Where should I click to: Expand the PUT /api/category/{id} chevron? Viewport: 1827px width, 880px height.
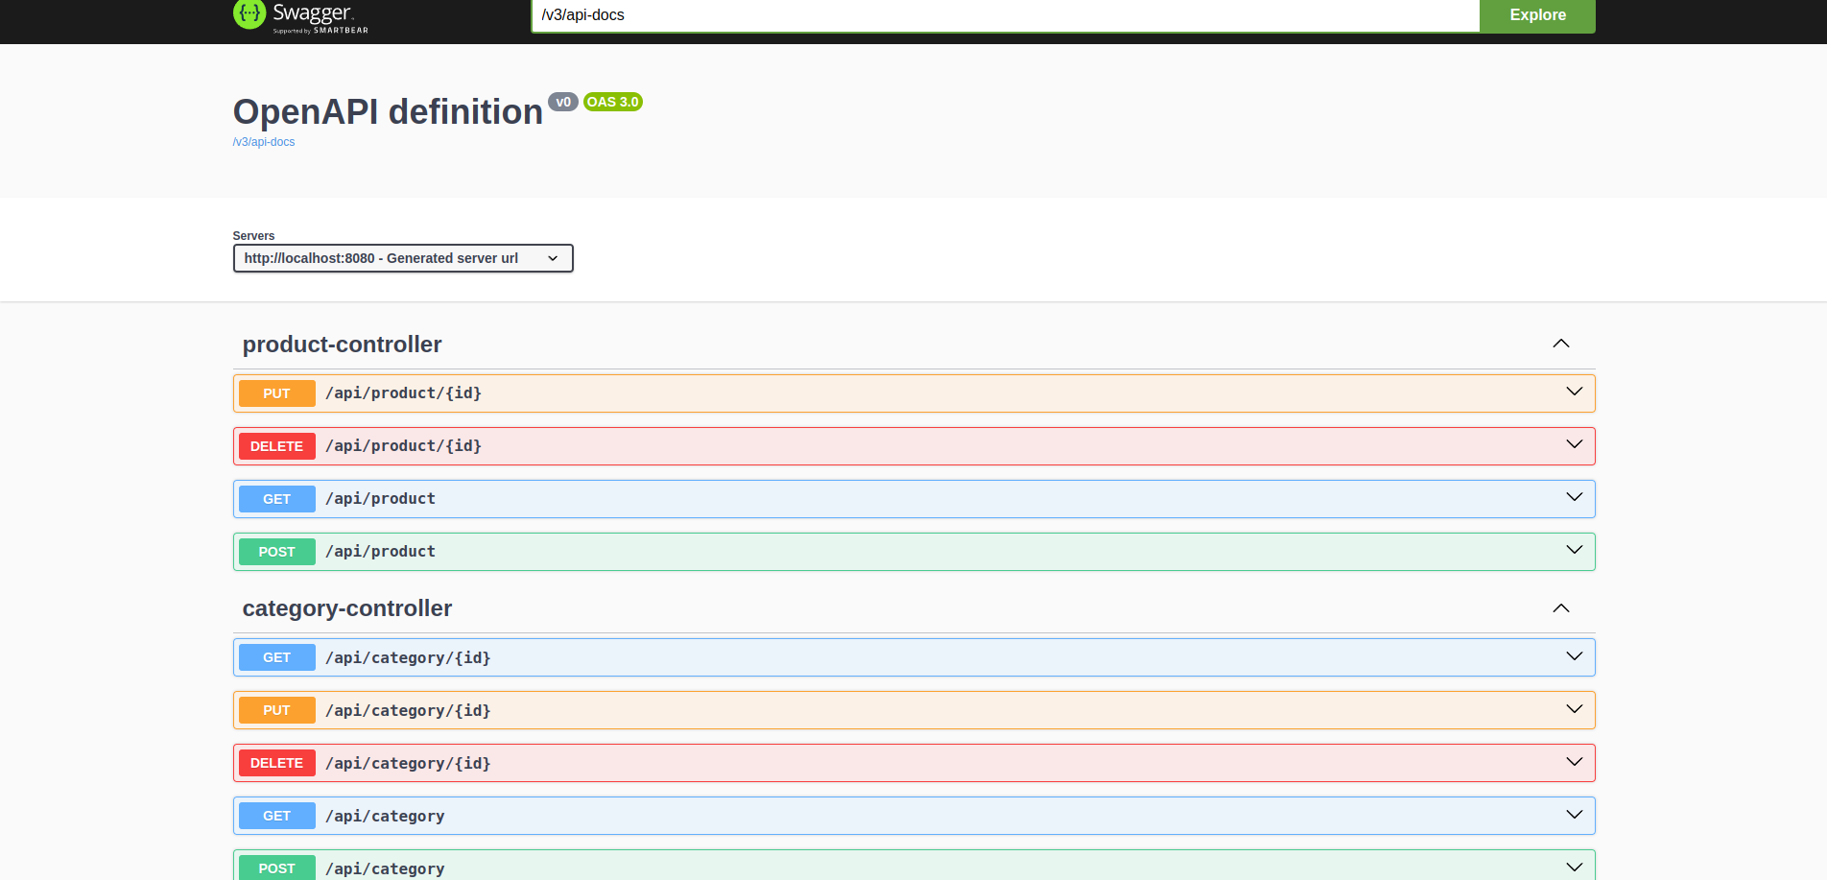[x=1575, y=709]
